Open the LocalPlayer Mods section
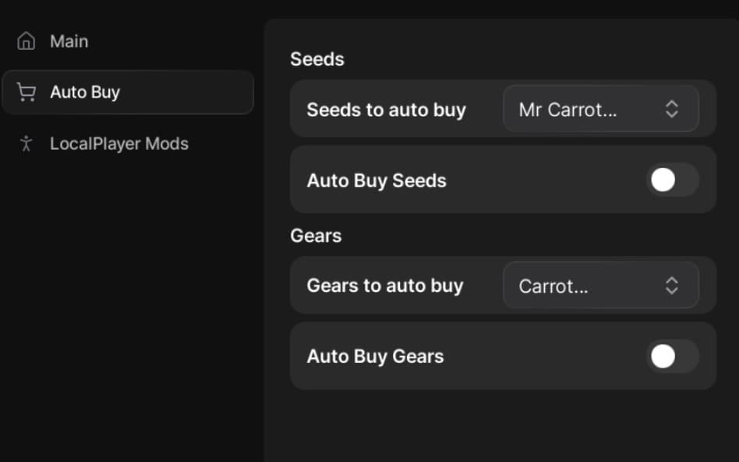The height and width of the screenshot is (462, 739). 118,144
